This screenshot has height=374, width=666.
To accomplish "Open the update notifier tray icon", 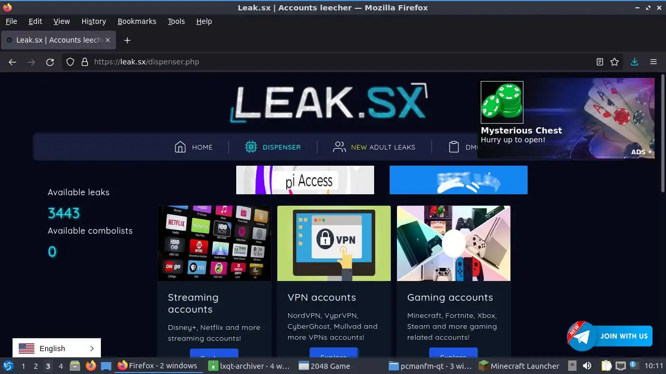I will click(634, 366).
